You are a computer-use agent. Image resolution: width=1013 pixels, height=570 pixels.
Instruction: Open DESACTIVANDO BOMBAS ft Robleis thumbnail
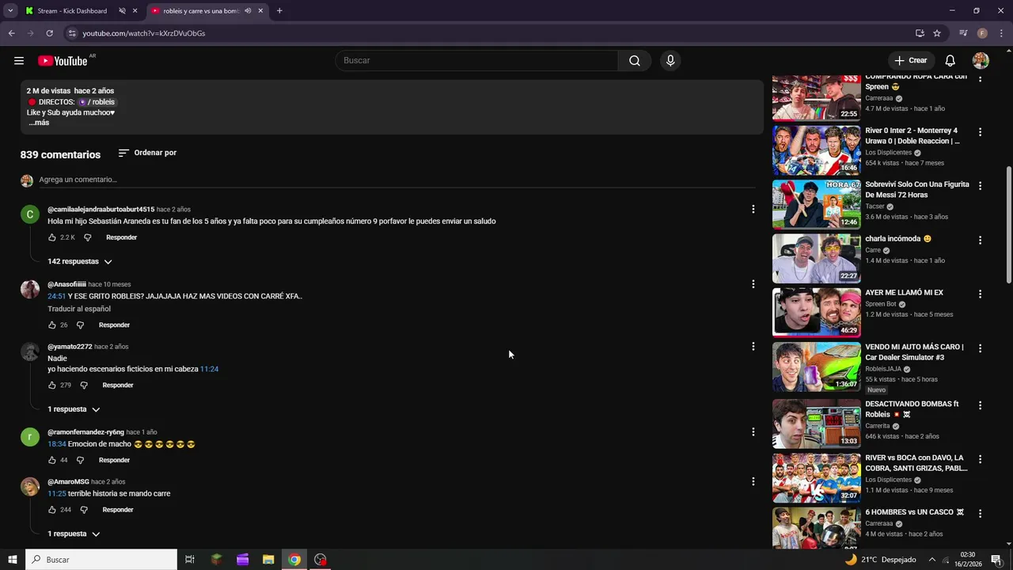tap(817, 424)
